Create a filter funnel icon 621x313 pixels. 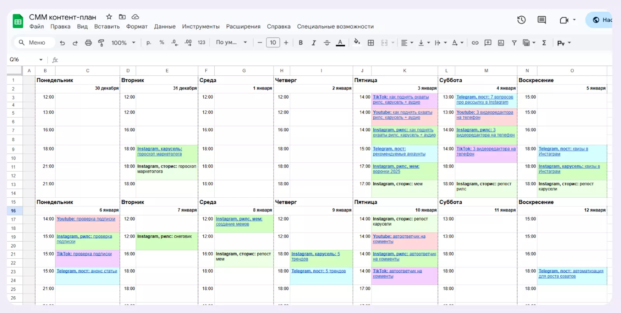(514, 43)
